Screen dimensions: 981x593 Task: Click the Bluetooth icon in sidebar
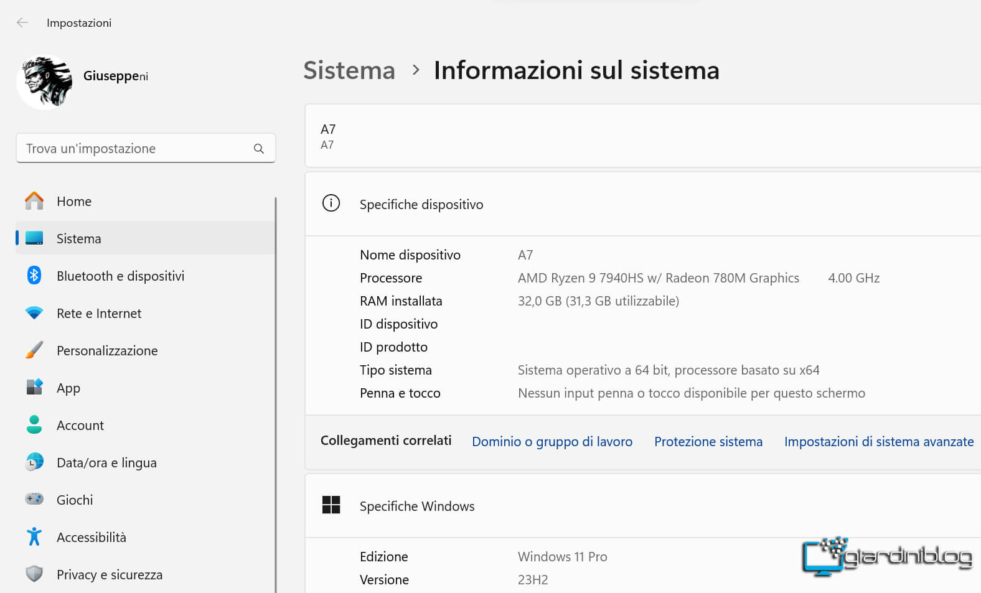pos(34,276)
